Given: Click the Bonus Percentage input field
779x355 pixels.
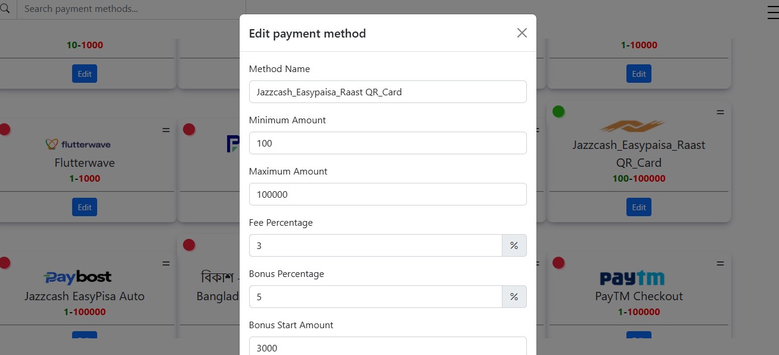Looking at the screenshot, I should (375, 297).
